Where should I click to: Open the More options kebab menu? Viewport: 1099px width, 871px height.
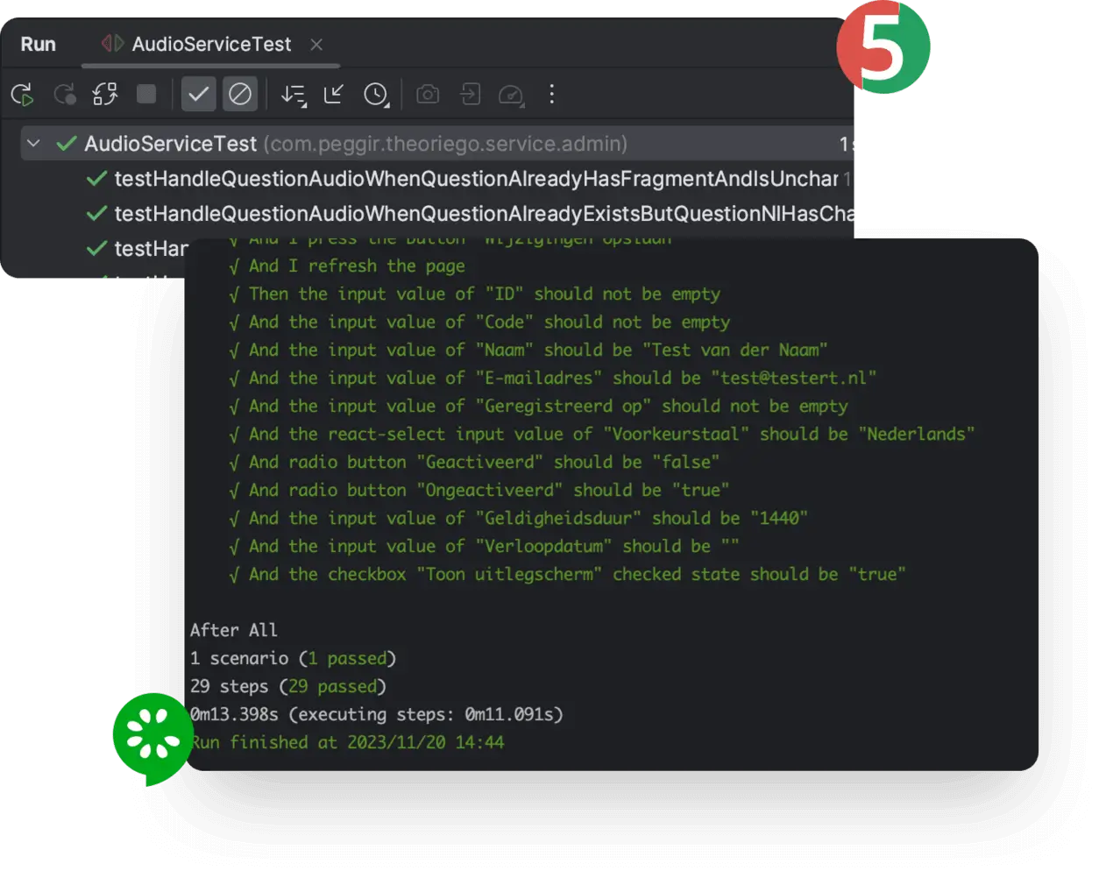[x=551, y=95]
